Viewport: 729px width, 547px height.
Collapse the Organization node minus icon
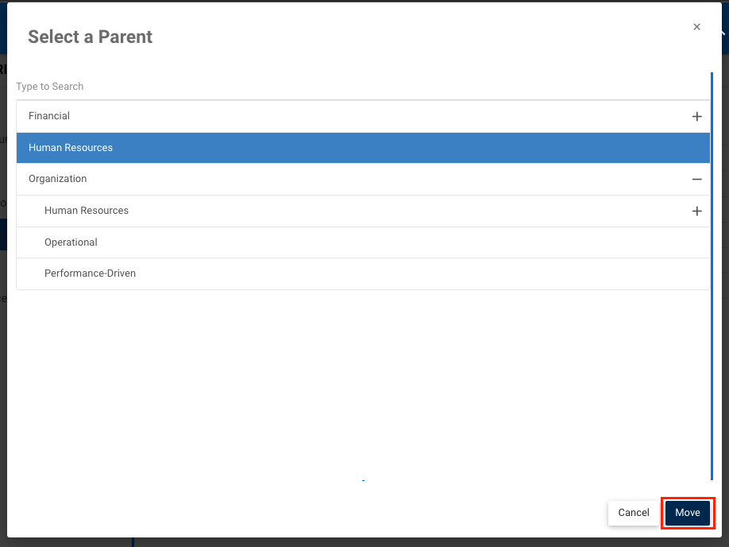(x=696, y=179)
